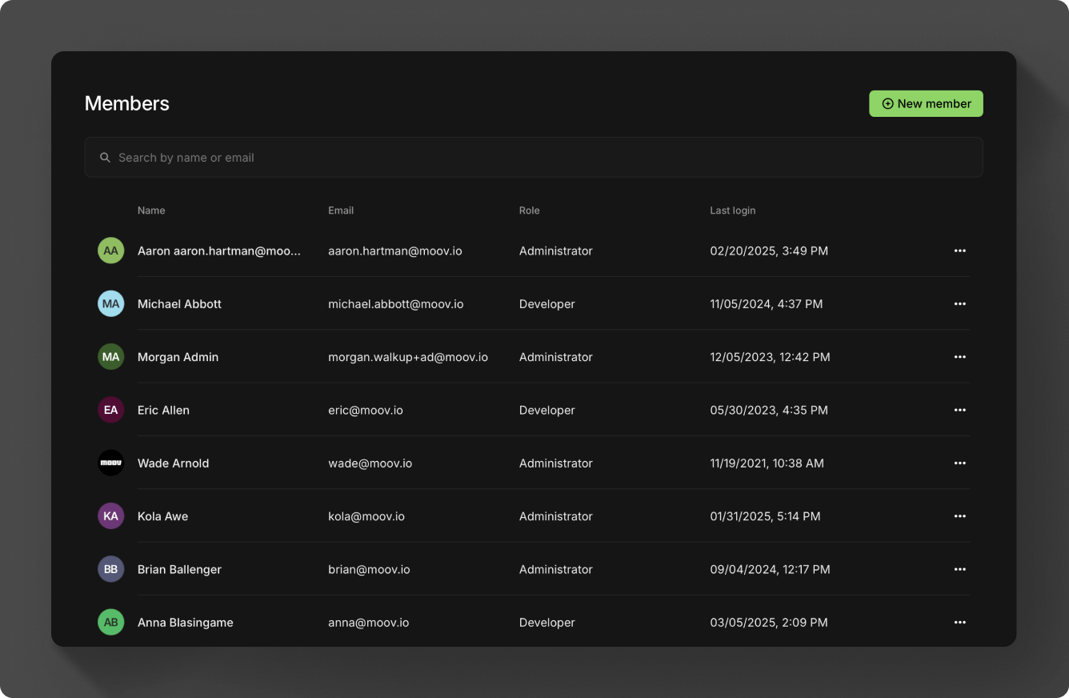Image resolution: width=1069 pixels, height=698 pixels.
Task: Select the name Eric Allen
Action: point(163,410)
